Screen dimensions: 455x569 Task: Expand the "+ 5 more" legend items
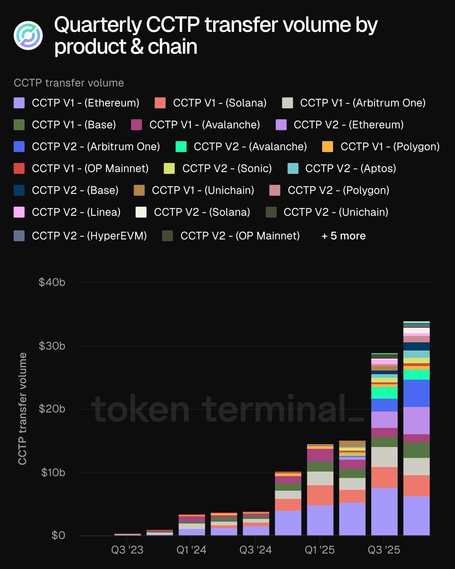tap(343, 236)
